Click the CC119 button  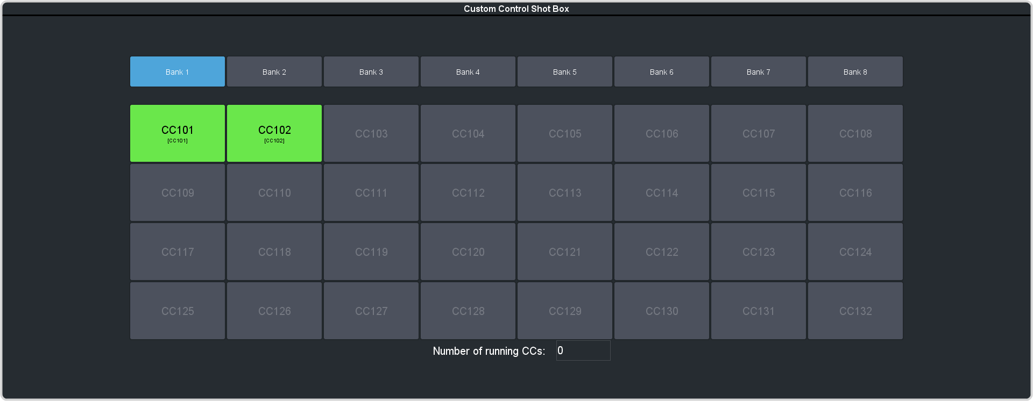[371, 252]
